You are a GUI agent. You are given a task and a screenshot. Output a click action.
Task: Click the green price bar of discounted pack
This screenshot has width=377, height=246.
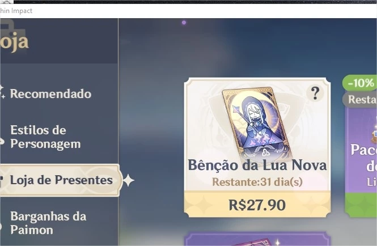(361, 205)
